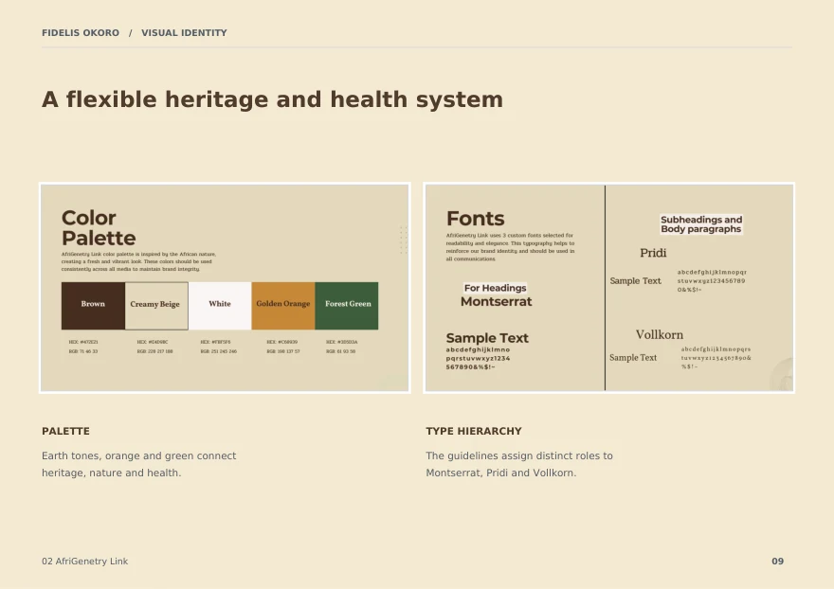Click 'Sample Text' beside the Pridi alphabet

click(x=636, y=280)
